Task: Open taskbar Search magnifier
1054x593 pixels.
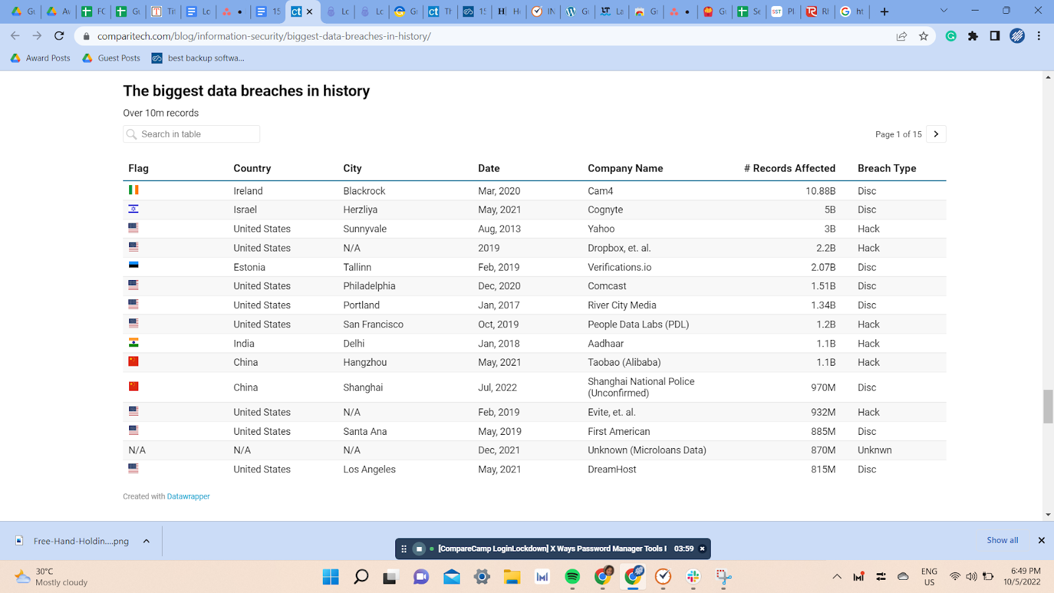Action: point(361,577)
